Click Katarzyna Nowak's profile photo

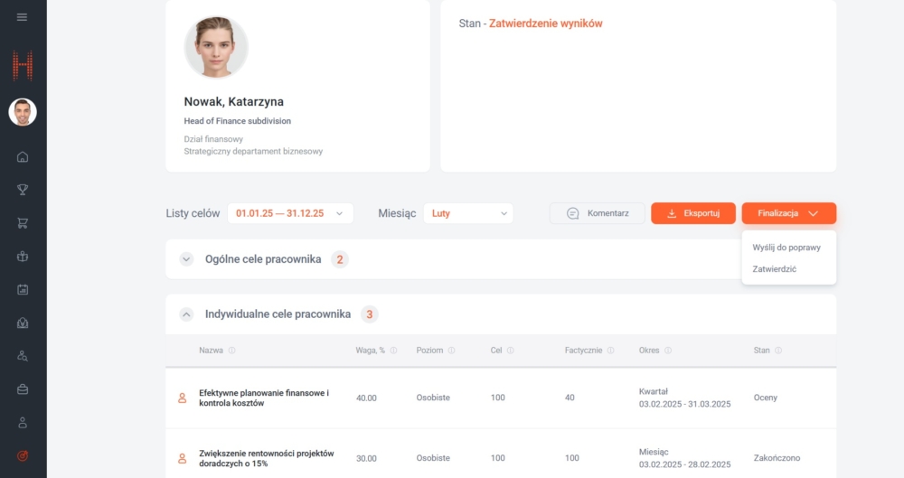point(216,47)
